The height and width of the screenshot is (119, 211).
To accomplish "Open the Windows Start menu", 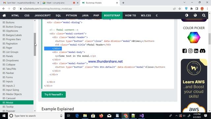I will tap(4, 116).
